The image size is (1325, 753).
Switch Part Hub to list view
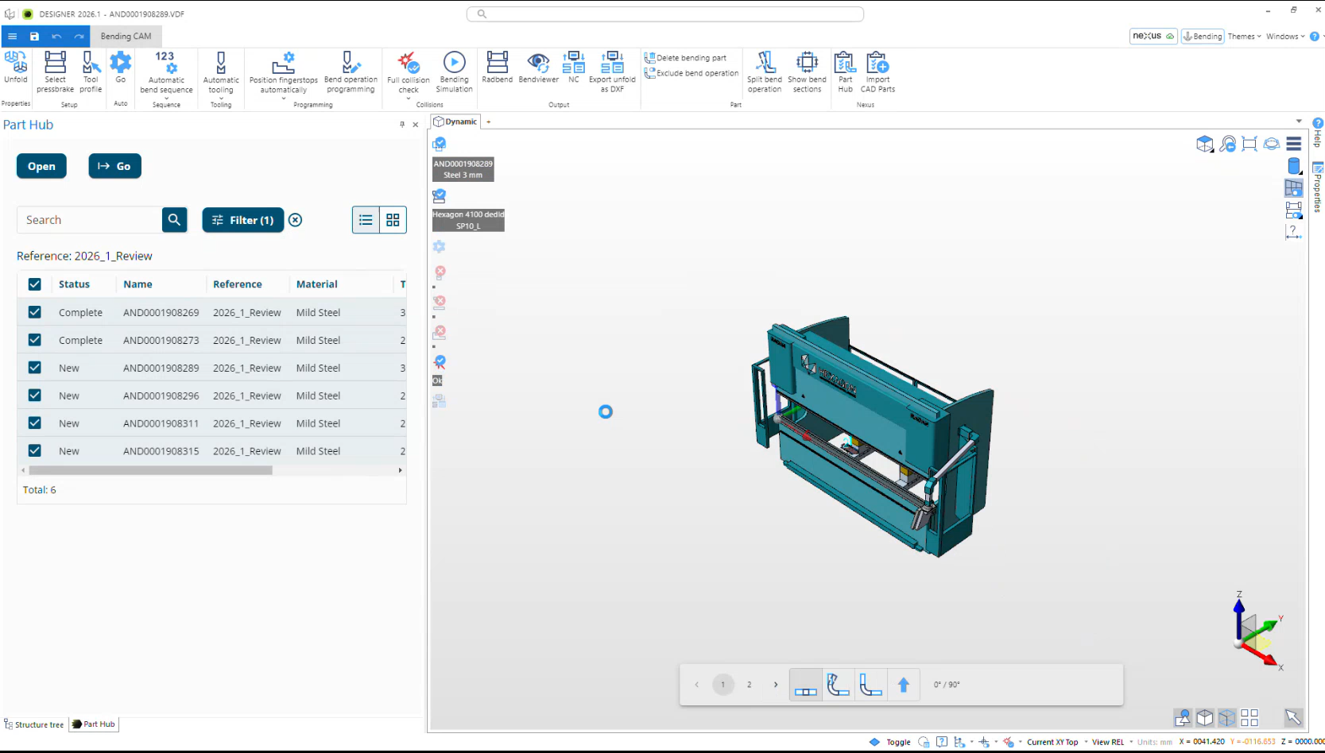(366, 220)
